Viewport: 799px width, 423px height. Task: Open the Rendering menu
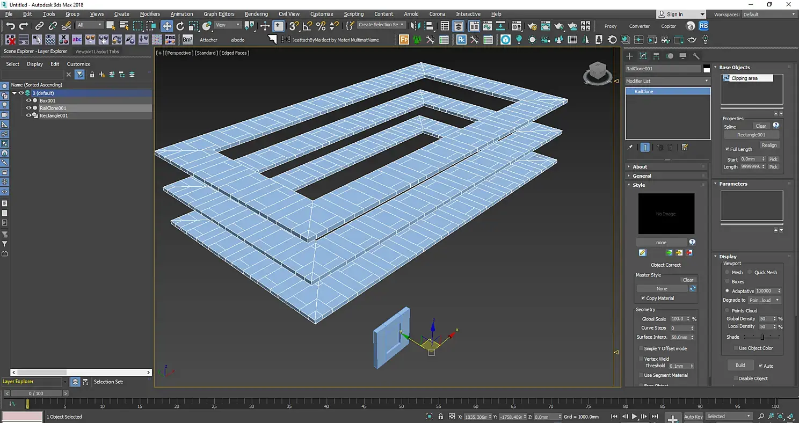pyautogui.click(x=256, y=14)
